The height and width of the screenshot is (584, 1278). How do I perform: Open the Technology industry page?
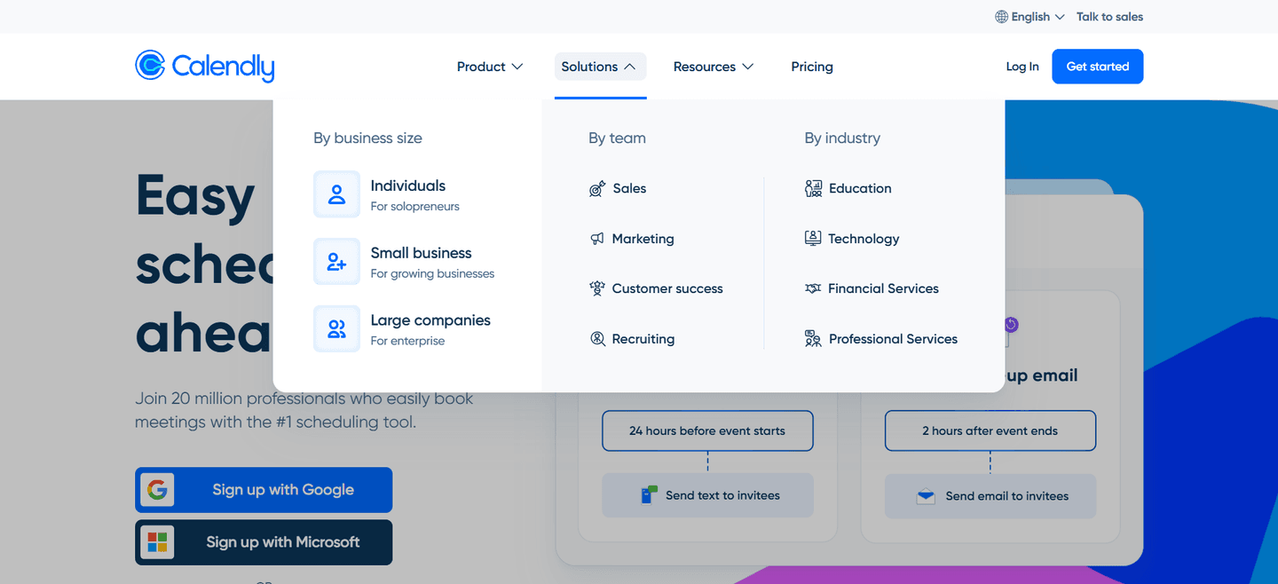click(852, 239)
